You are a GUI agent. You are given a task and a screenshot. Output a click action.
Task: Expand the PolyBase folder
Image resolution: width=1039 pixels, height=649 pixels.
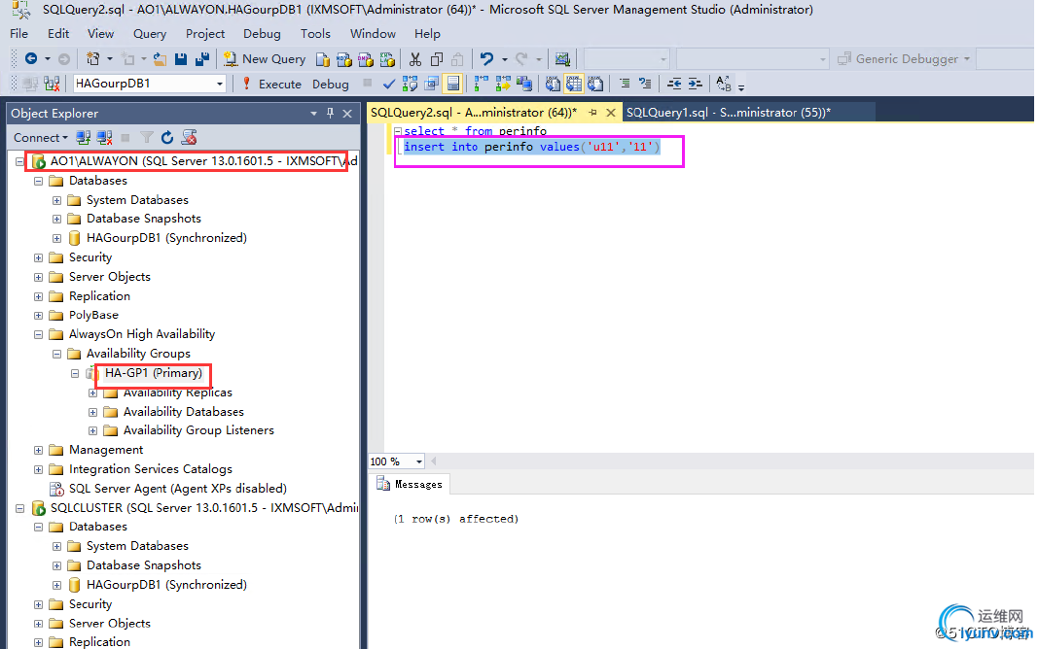(39, 316)
